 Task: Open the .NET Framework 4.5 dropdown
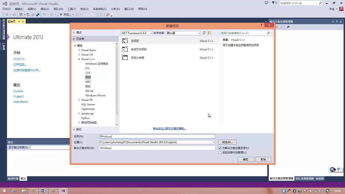[x=136, y=33]
